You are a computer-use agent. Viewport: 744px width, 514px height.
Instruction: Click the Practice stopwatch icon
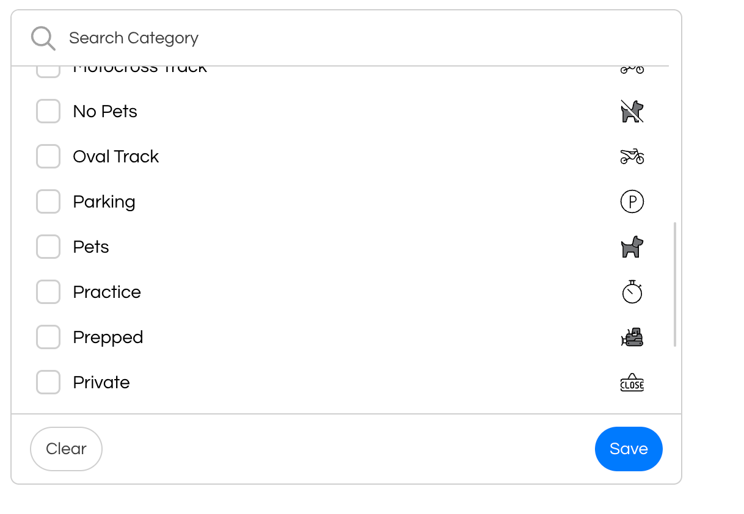point(632,292)
